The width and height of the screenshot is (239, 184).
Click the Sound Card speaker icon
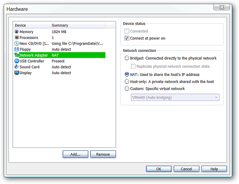[16, 67]
